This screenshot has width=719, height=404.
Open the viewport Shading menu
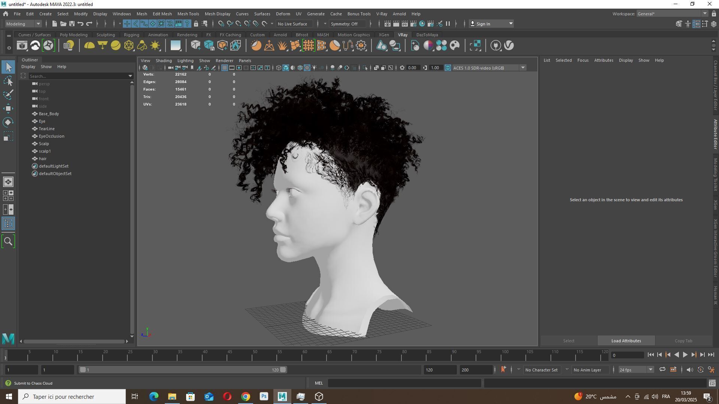click(x=164, y=61)
